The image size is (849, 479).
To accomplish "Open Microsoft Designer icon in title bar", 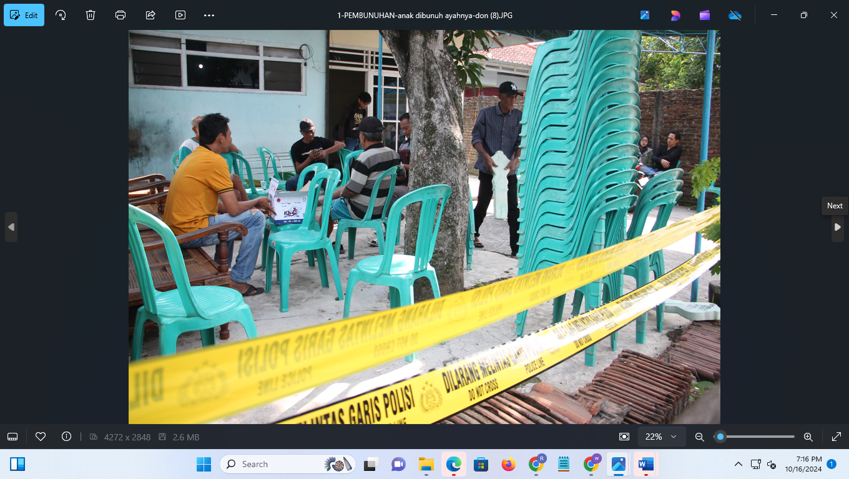I will [675, 15].
